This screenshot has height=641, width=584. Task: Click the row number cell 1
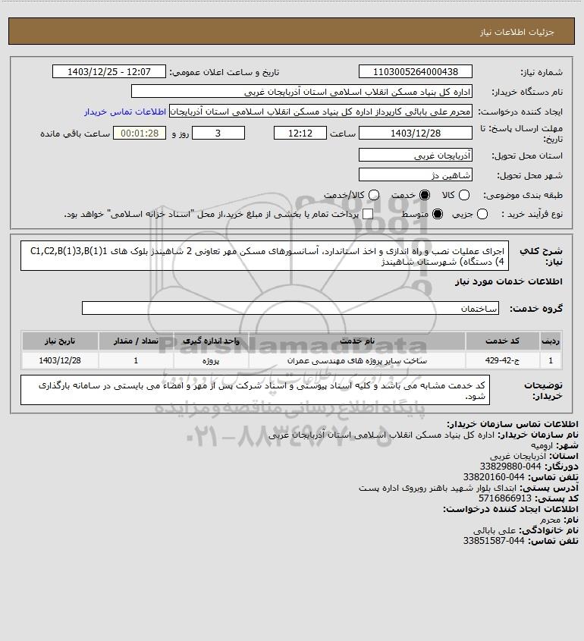[551, 360]
